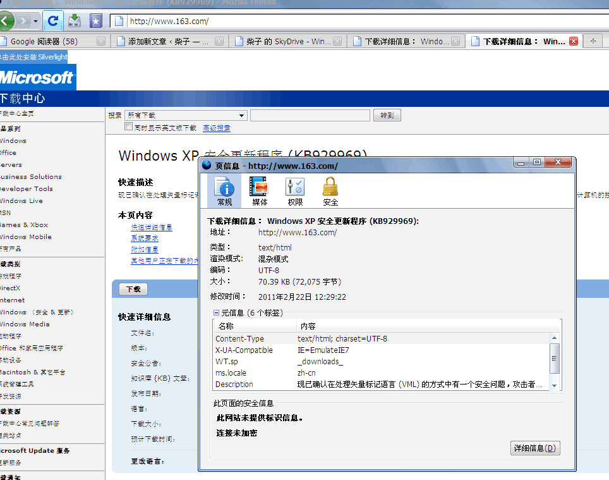Open the downloads toolbar icon
The height and width of the screenshot is (480, 609).
coord(74,21)
